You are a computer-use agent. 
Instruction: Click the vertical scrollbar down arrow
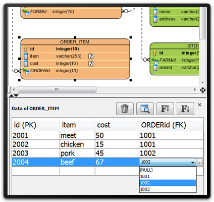point(202,82)
